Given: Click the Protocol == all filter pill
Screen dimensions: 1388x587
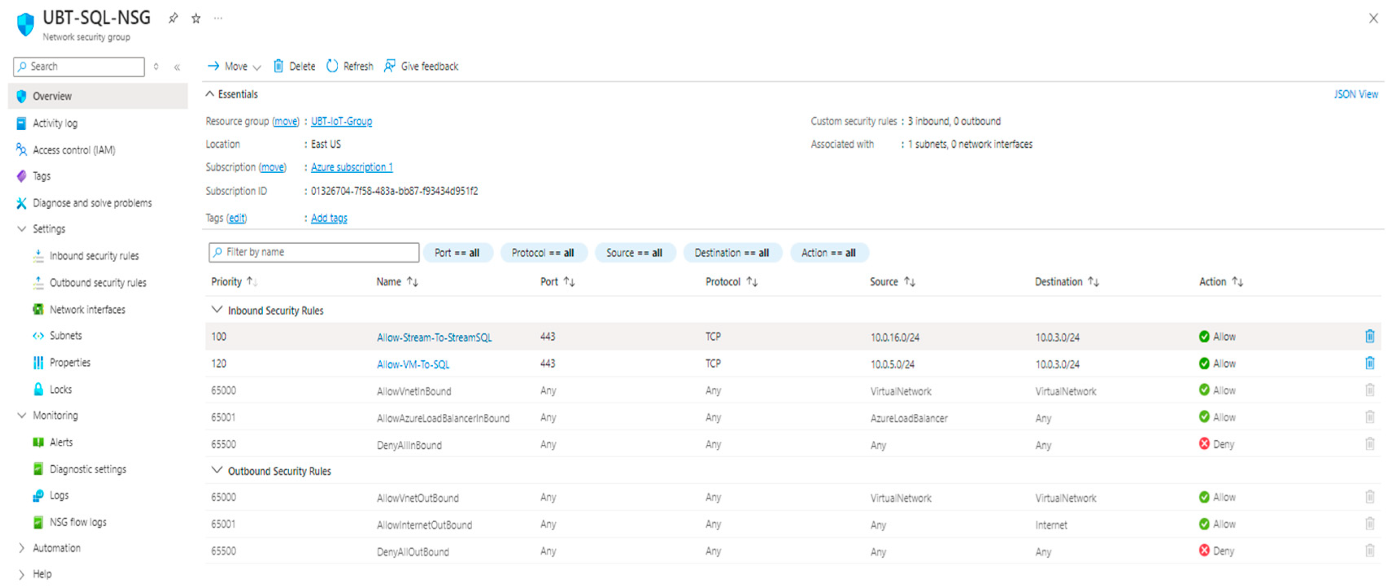Looking at the screenshot, I should (543, 252).
